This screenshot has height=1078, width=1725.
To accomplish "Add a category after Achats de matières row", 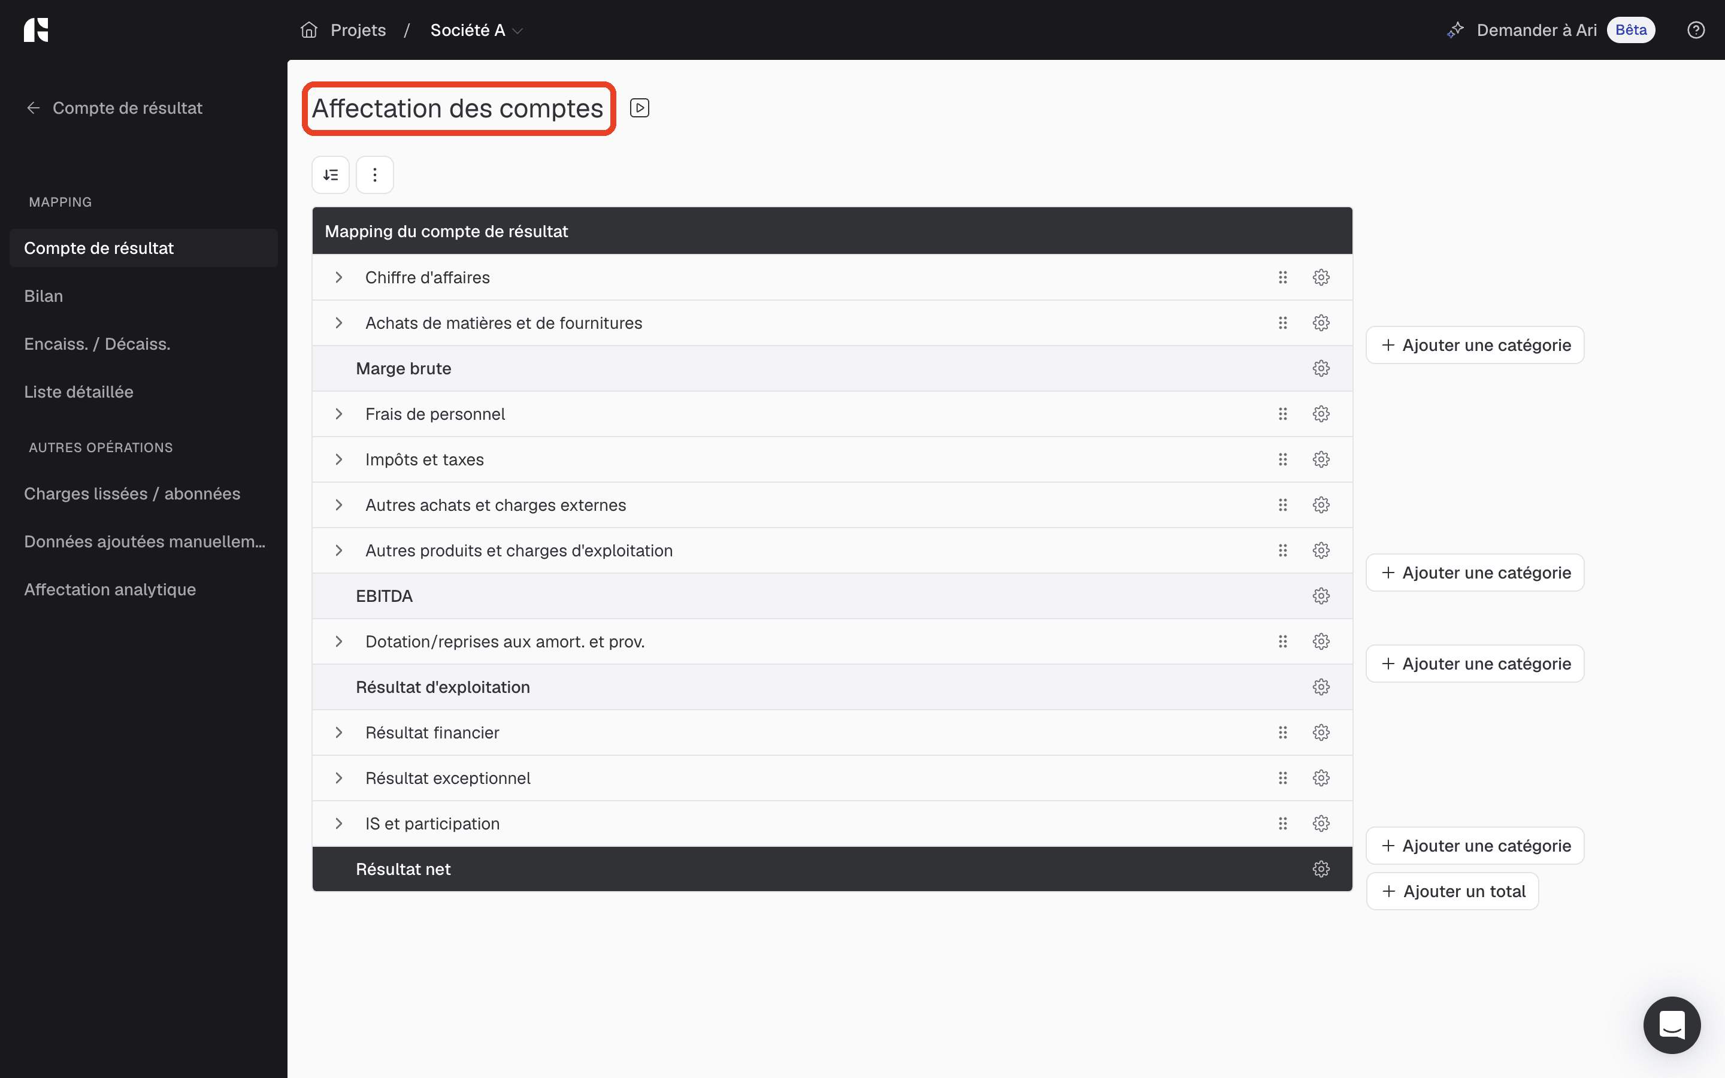I will click(x=1475, y=345).
